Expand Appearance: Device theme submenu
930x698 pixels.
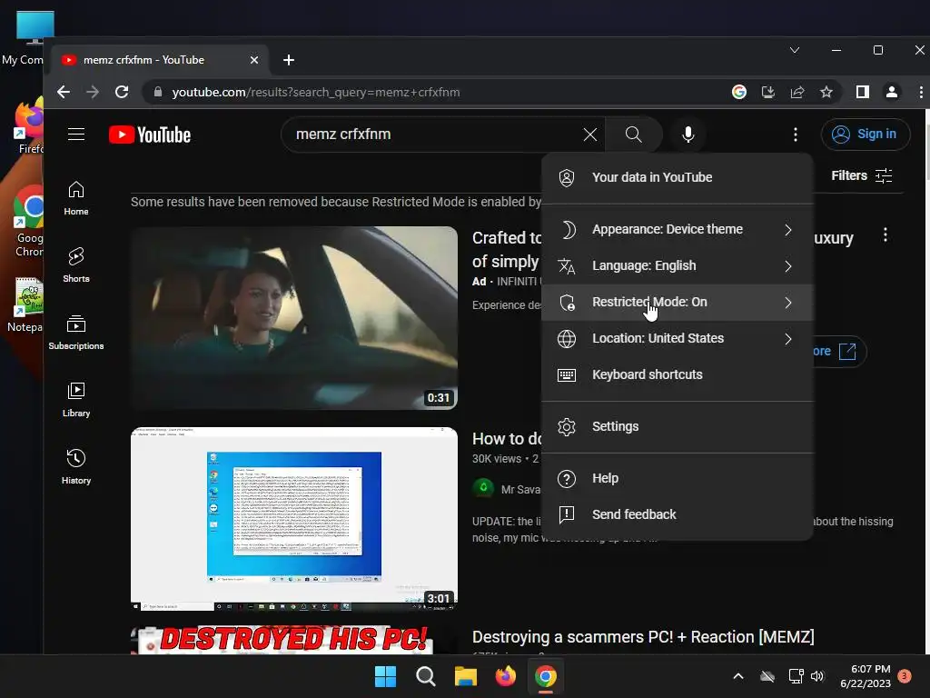(x=678, y=230)
